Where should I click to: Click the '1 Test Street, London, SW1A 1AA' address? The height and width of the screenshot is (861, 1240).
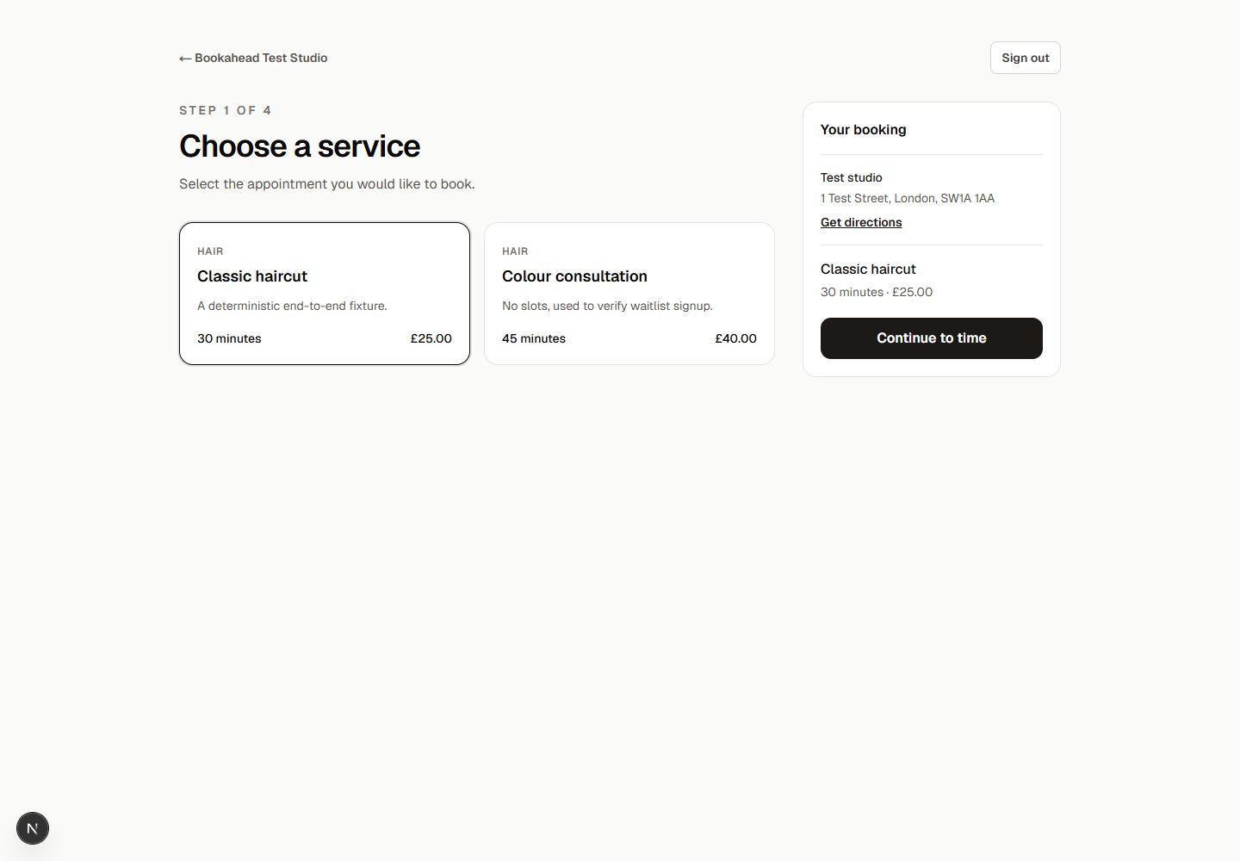(908, 198)
